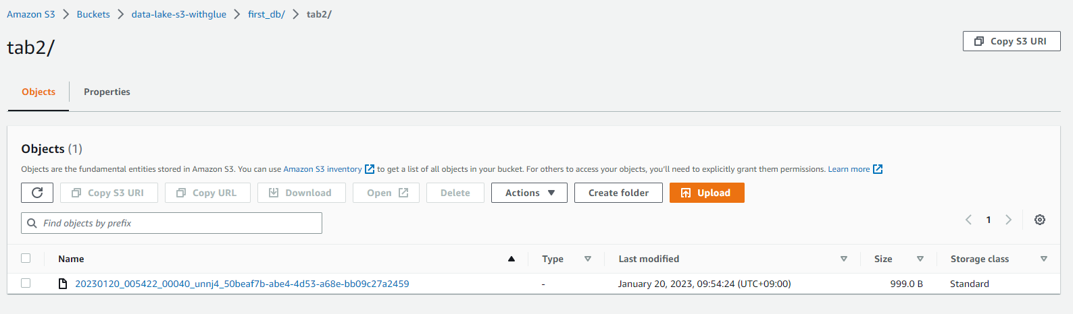Focus the Find objects by prefix field

172,223
